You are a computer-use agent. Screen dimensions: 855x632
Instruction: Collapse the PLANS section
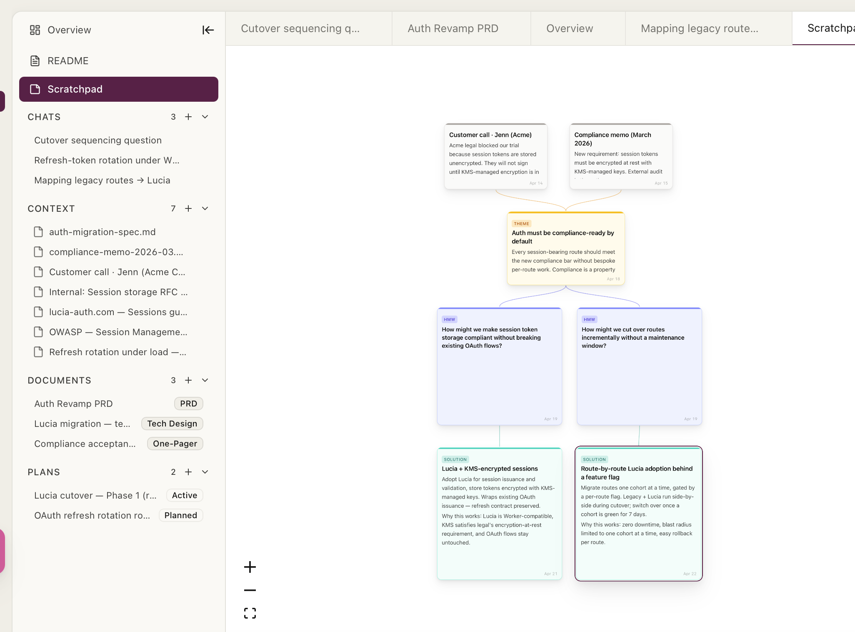pyautogui.click(x=205, y=472)
